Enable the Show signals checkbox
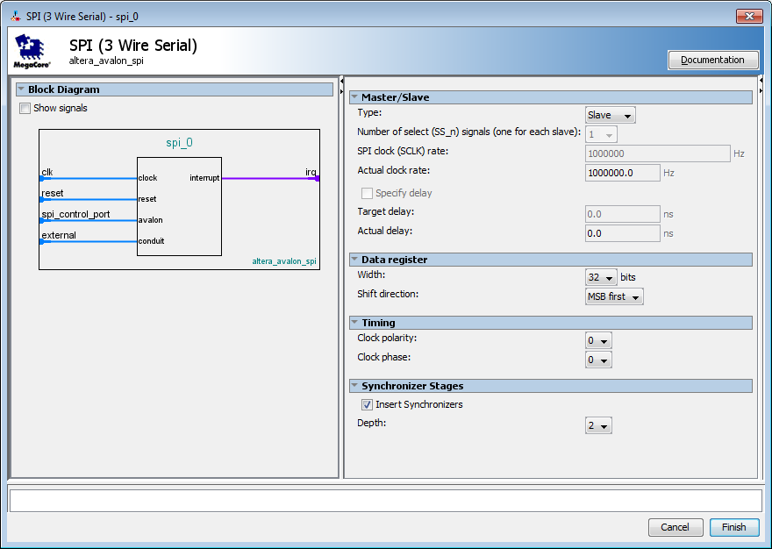This screenshot has width=772, height=549. click(25, 108)
